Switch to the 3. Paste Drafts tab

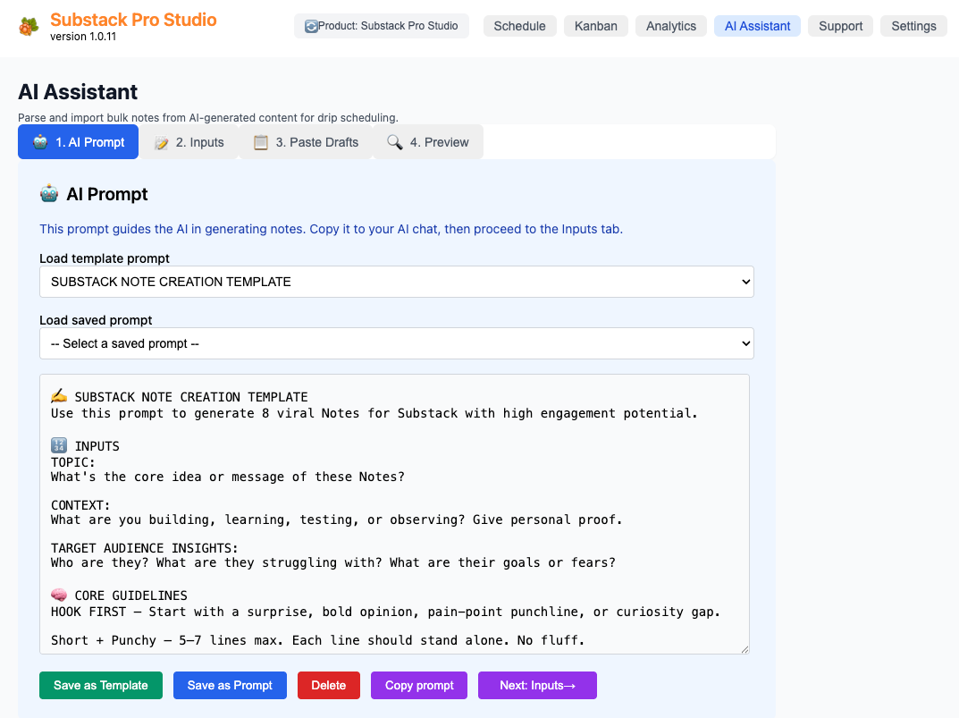pyautogui.click(x=306, y=142)
